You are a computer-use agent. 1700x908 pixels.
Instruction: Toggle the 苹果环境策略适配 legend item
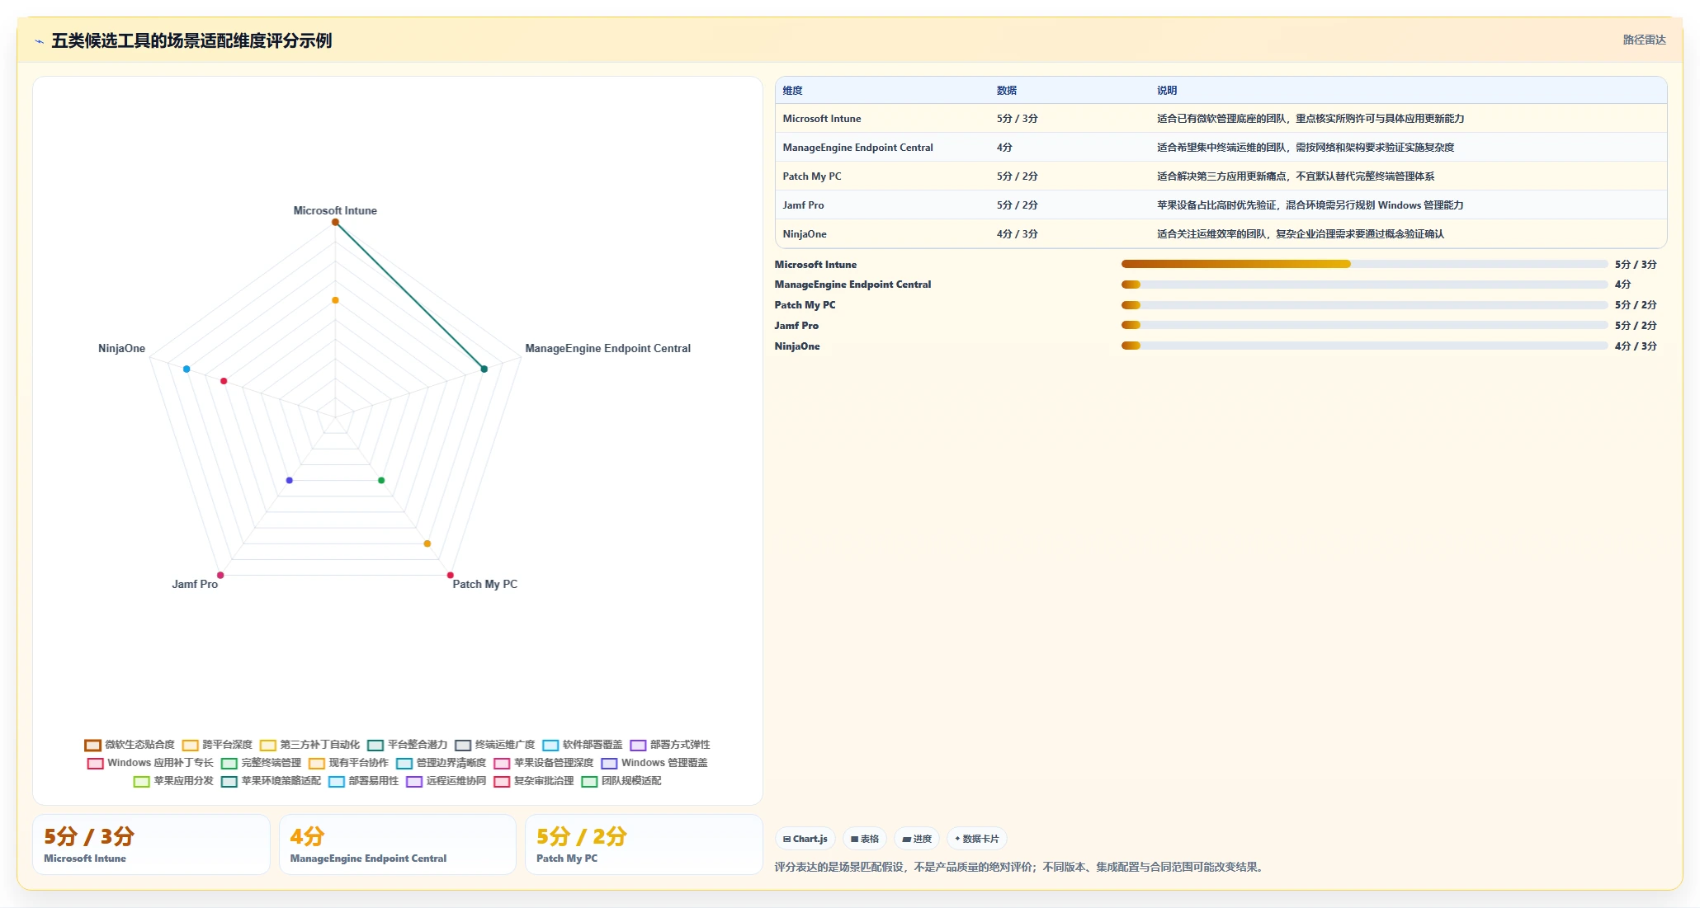coord(271,781)
